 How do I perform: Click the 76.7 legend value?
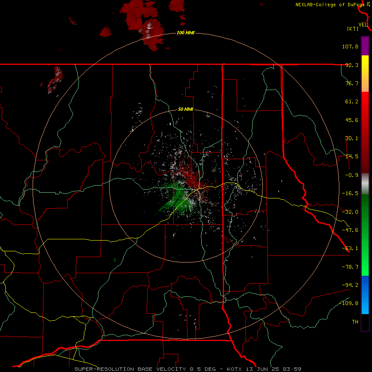coord(352,83)
